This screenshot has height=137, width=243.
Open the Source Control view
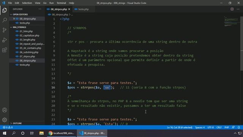coord(5,30)
